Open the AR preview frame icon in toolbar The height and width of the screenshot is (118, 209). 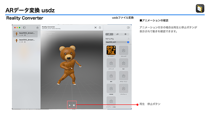point(95,28)
